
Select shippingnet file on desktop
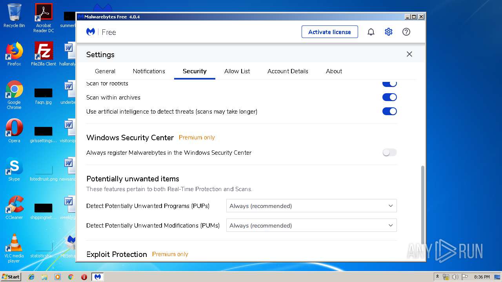[44, 211]
